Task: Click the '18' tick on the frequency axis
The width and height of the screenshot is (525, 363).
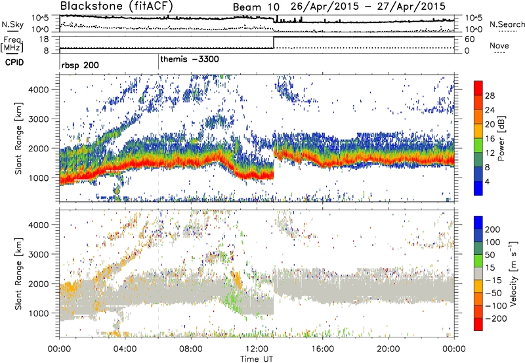Action: (44, 39)
